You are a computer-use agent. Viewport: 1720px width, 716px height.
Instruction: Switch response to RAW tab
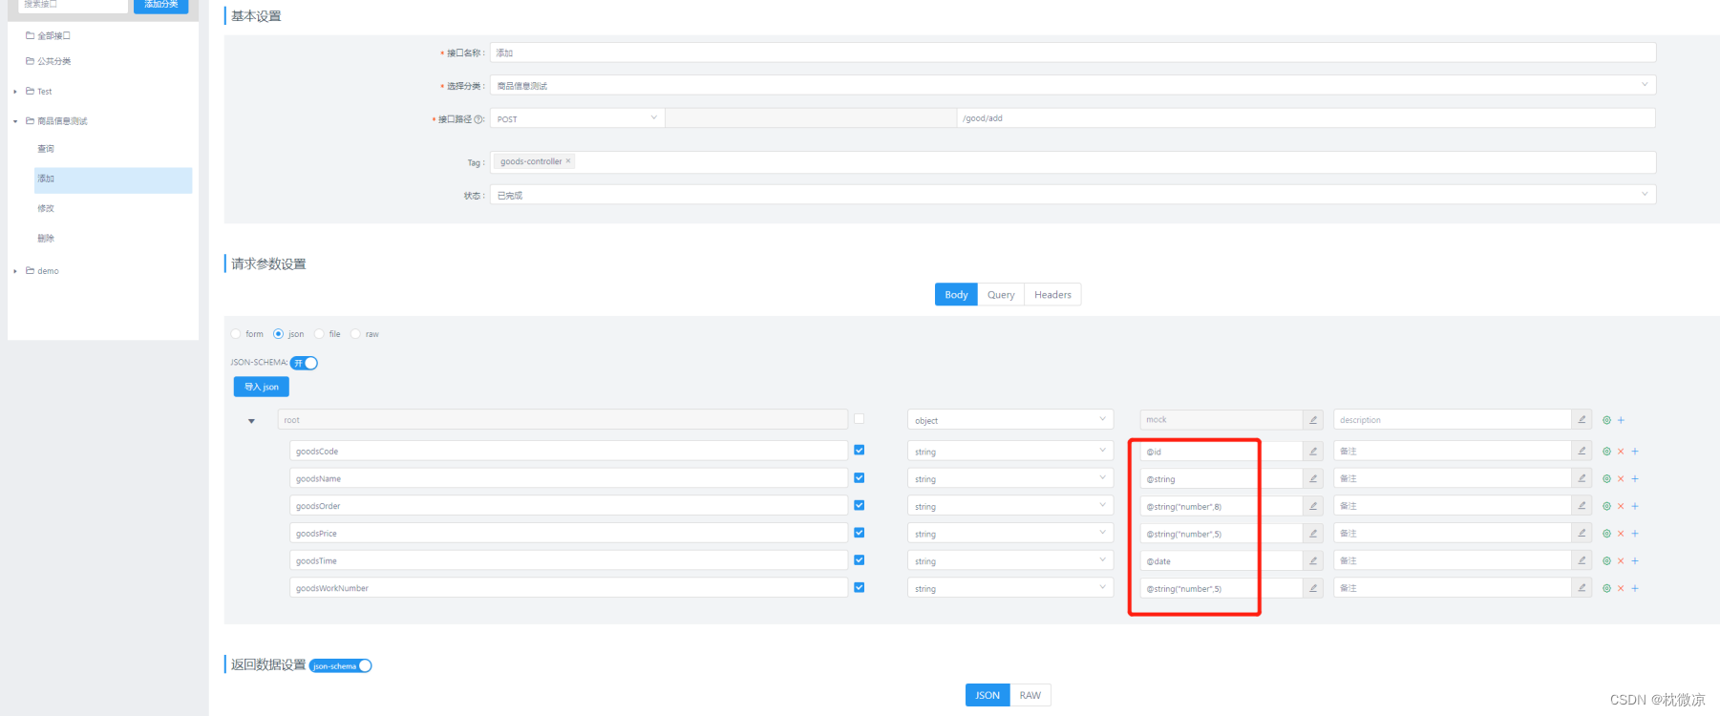click(x=1030, y=695)
